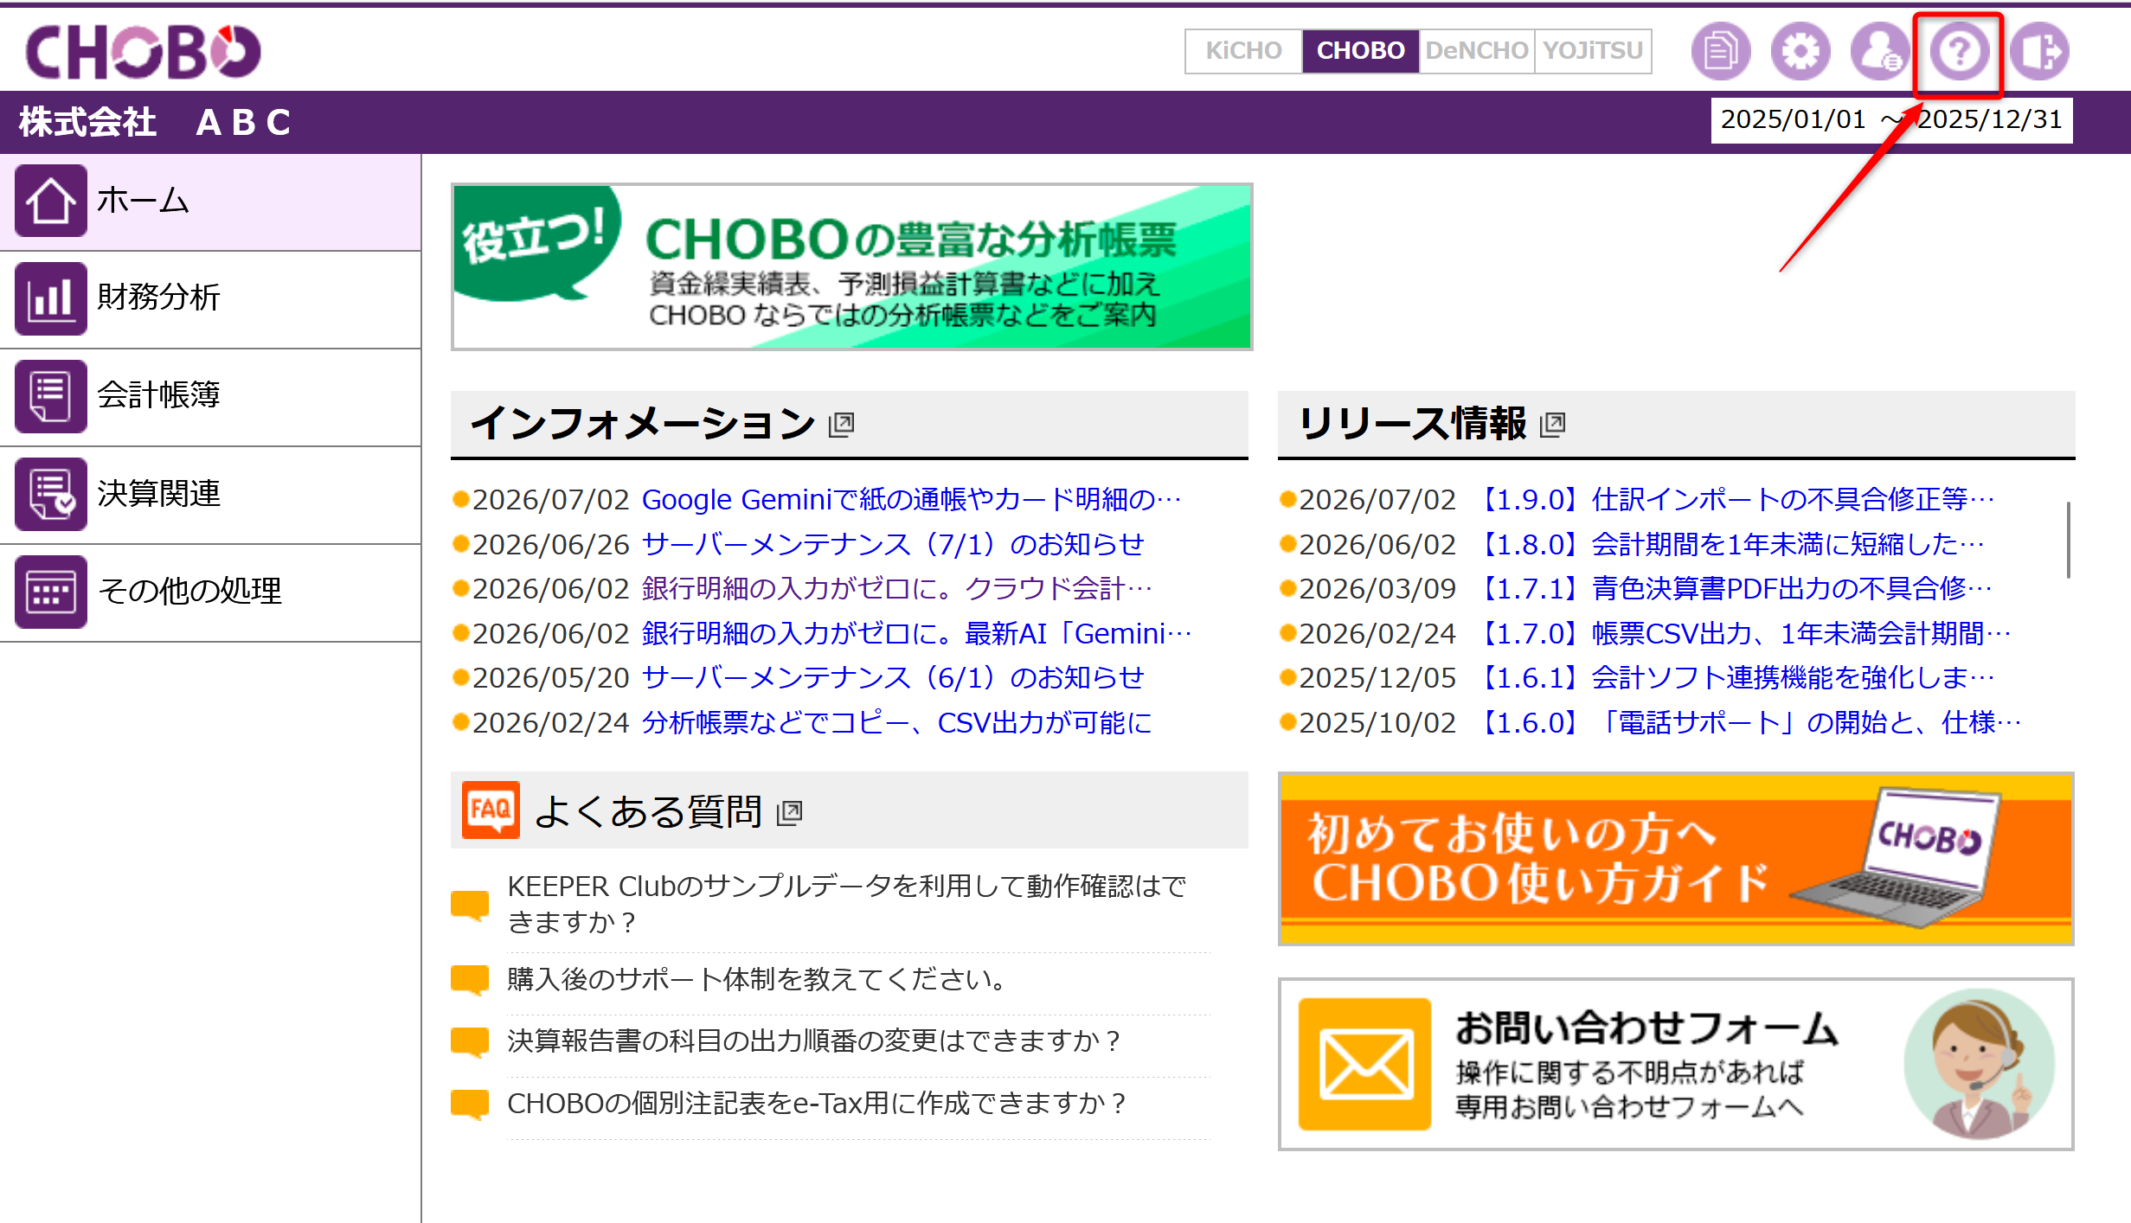Image resolution: width=2131 pixels, height=1223 pixels.
Task: Click the CHOBO logo
Action: (143, 51)
